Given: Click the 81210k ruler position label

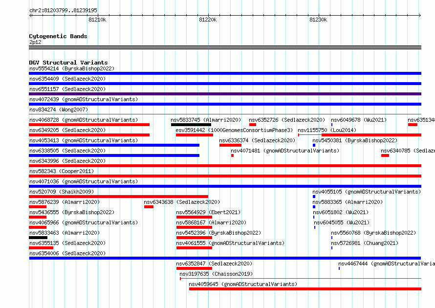Looking at the screenshot, I should click(x=97, y=20).
